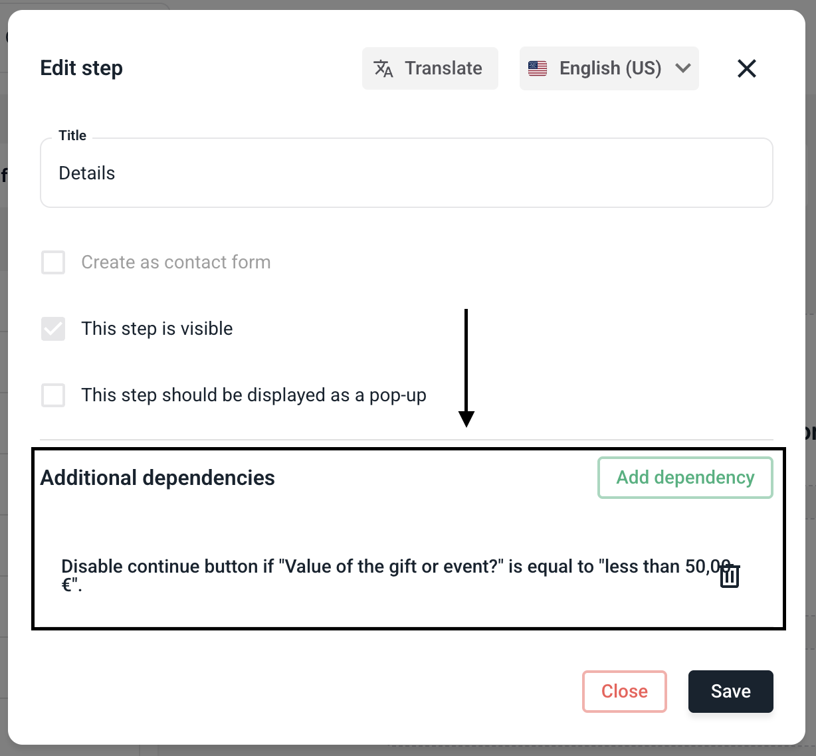Expand the language chevron arrow
The width and height of the screenshot is (816, 756).
683,68
